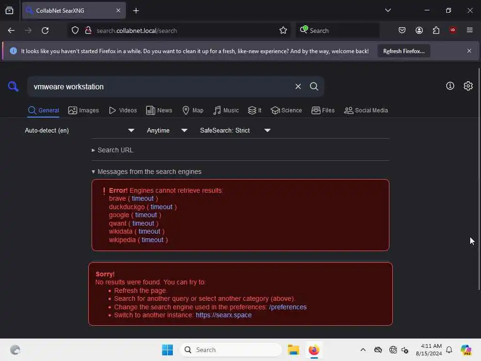Screen dimensions: 481x361
Task: Click brave timeout link
Action: (x=143, y=199)
